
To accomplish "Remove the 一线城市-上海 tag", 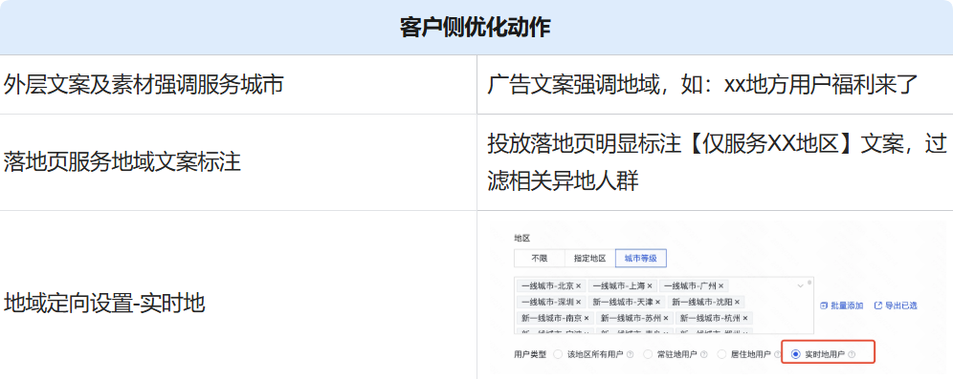I will point(649,285).
